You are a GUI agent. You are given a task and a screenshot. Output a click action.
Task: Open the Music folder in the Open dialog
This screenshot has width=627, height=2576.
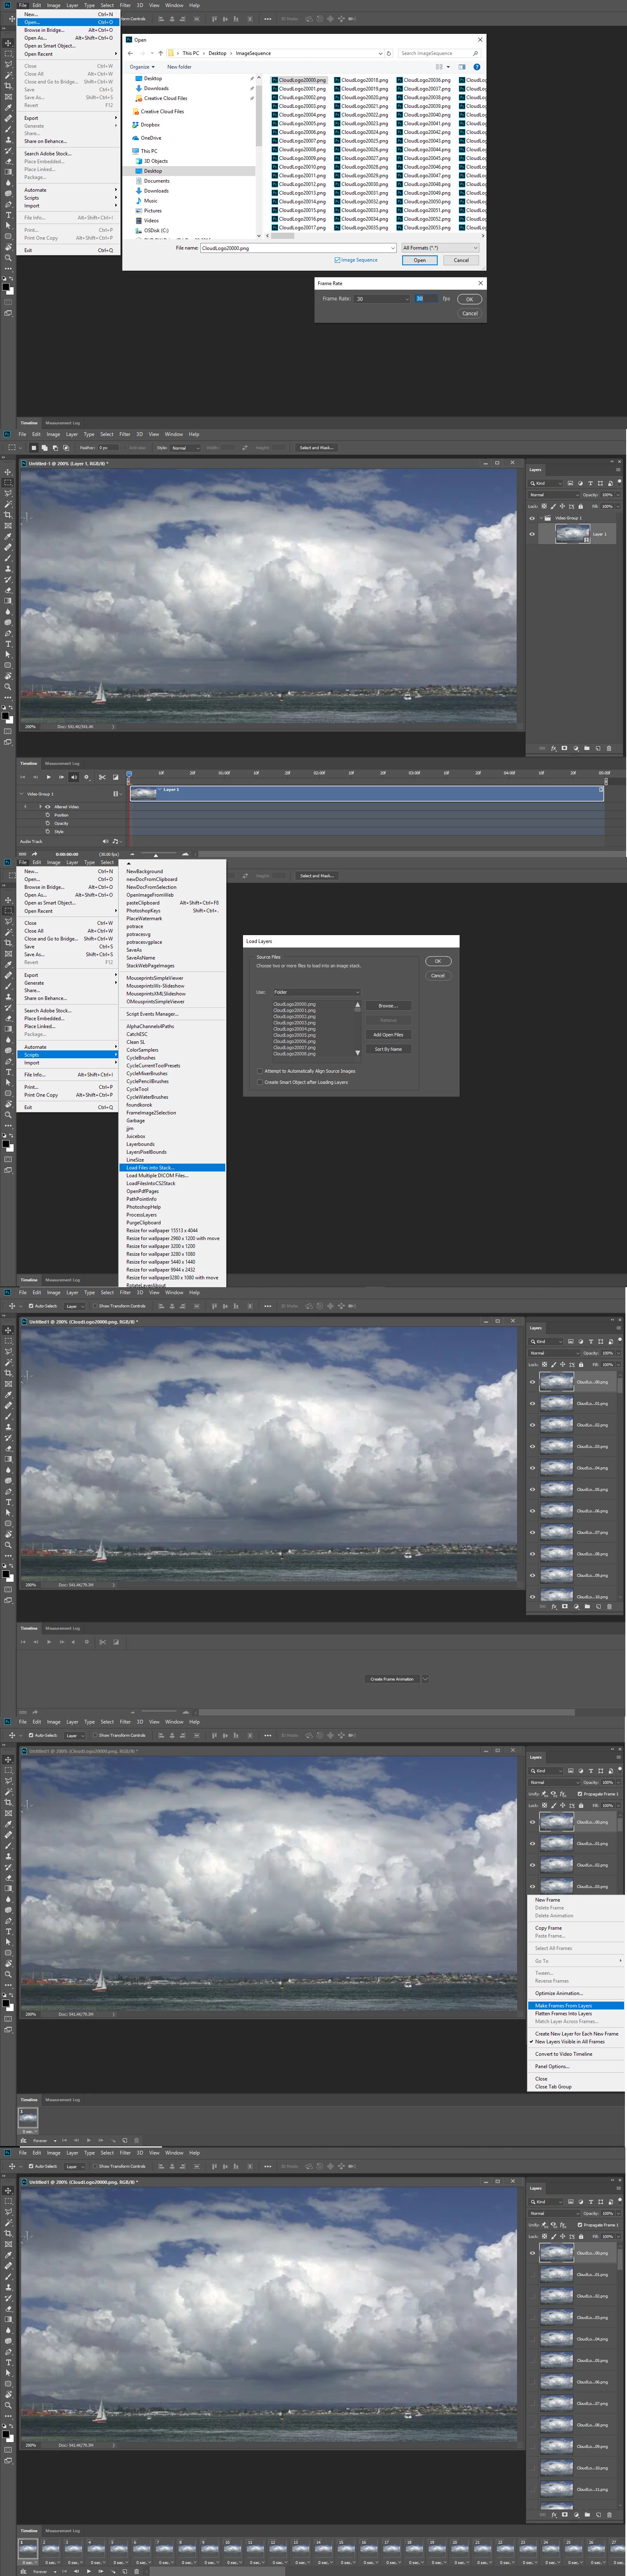[x=150, y=201]
